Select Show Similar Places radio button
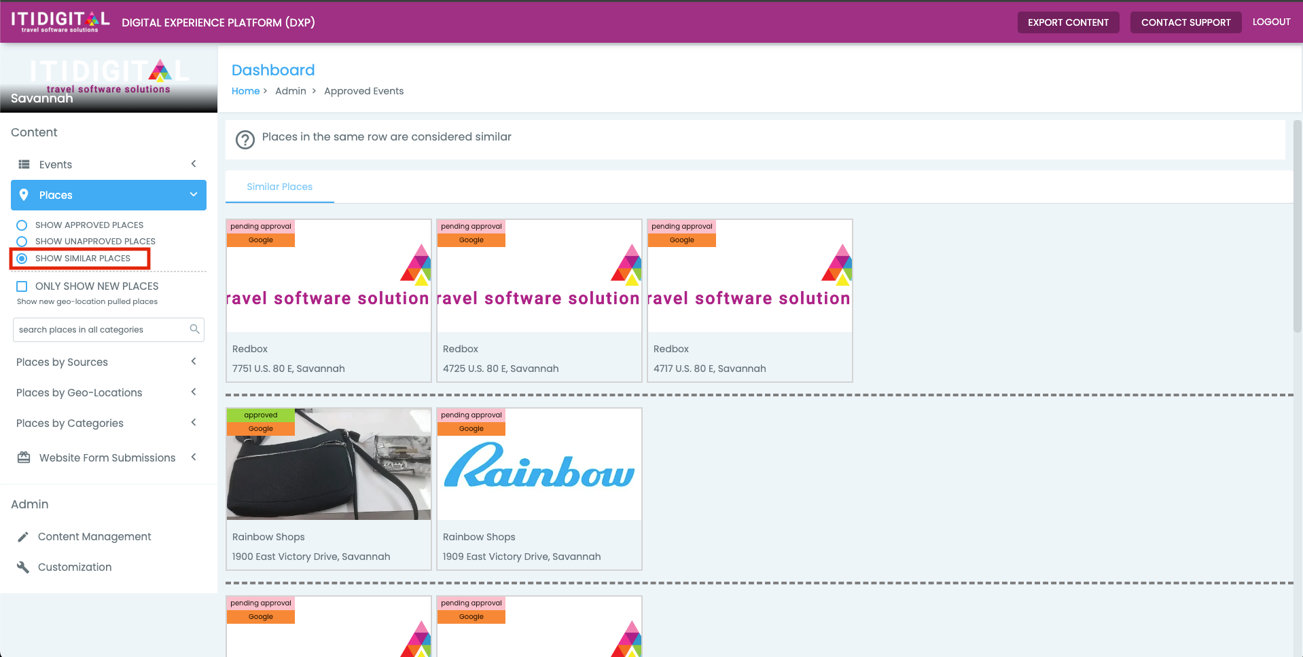The height and width of the screenshot is (657, 1303). coord(22,259)
